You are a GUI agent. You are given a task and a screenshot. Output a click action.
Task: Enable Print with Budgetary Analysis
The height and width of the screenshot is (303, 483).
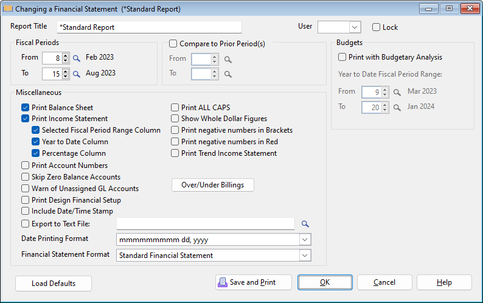[342, 57]
